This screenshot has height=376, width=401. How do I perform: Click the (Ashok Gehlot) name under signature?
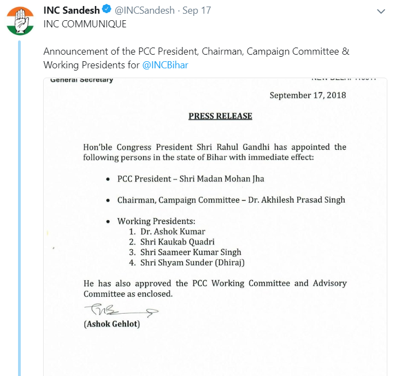coord(111,324)
